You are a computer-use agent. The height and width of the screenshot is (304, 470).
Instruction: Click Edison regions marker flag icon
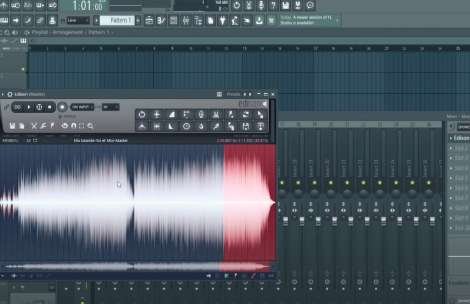tap(52, 126)
